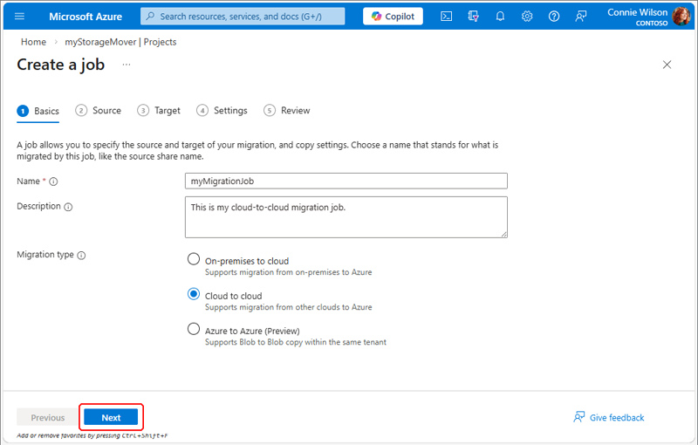Open the Help question mark icon

pos(554,17)
